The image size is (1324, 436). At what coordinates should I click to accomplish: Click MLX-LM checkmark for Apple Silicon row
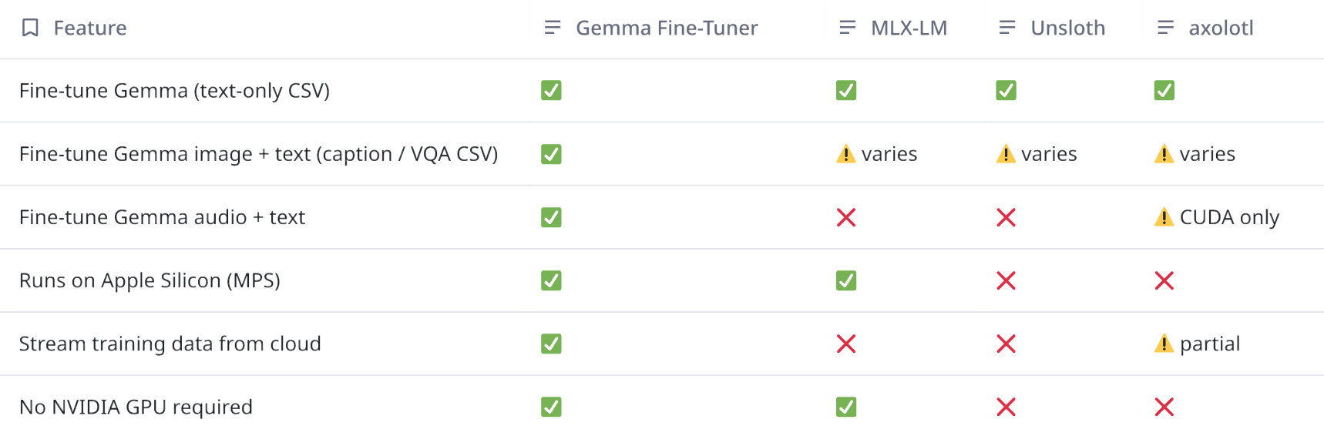click(x=846, y=280)
